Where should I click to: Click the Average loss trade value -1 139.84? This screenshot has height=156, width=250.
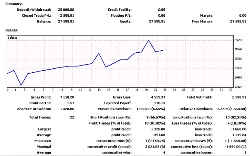pos(238,135)
